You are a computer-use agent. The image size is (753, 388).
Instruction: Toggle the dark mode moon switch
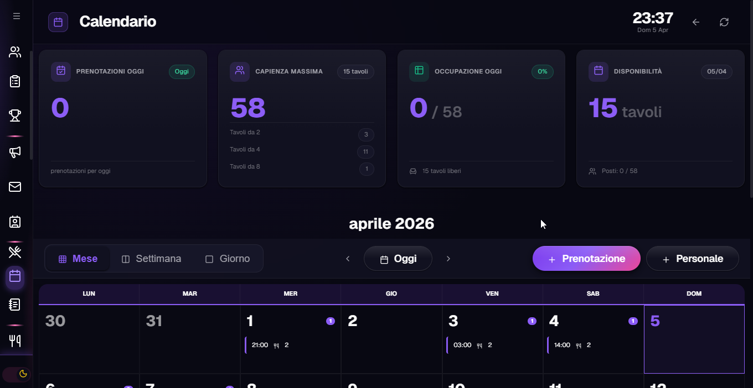16,374
